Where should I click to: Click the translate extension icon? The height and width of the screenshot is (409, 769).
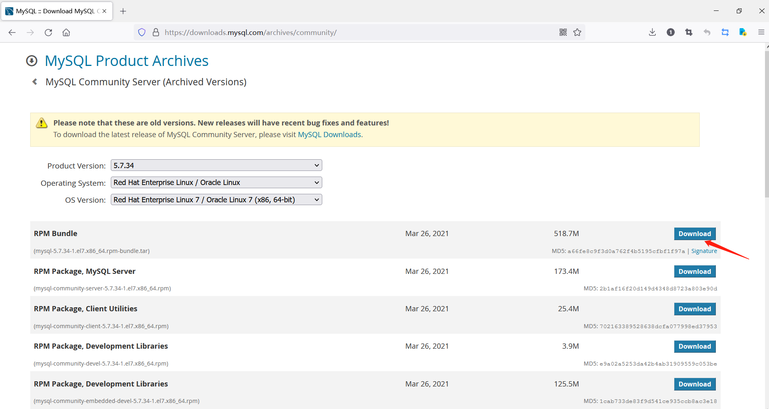(743, 32)
